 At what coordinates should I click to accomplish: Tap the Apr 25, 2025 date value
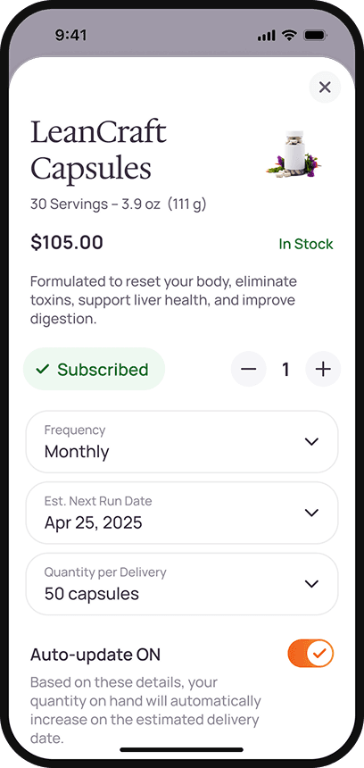pyautogui.click(x=93, y=522)
